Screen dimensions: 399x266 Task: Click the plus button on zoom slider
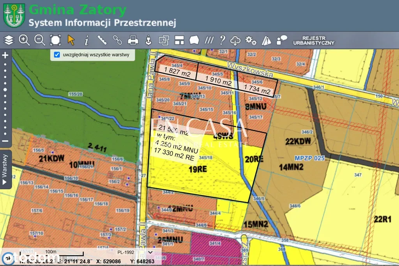[5, 55]
